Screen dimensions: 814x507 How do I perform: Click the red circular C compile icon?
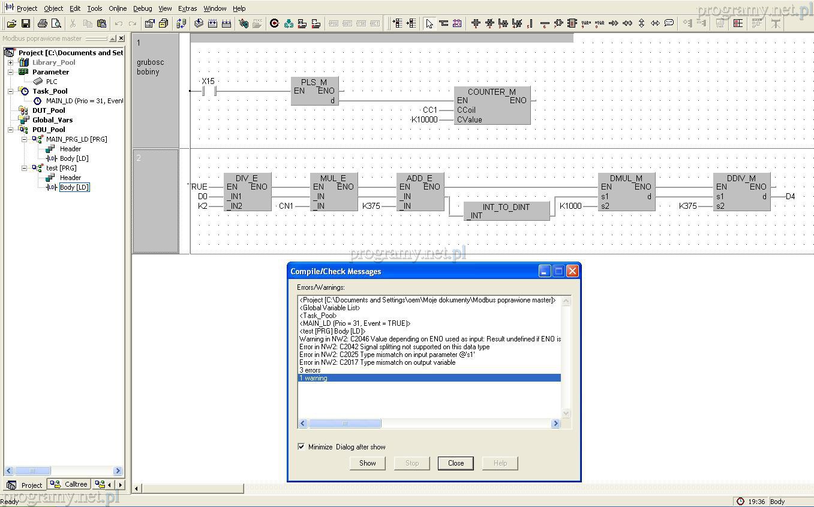pos(275,23)
